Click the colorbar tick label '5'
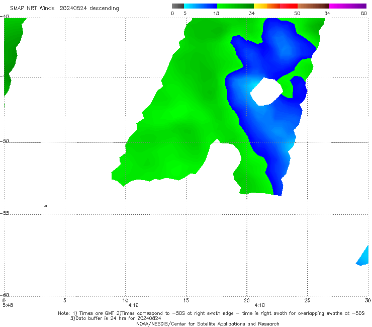The height and width of the screenshot is (327, 372). point(185,13)
